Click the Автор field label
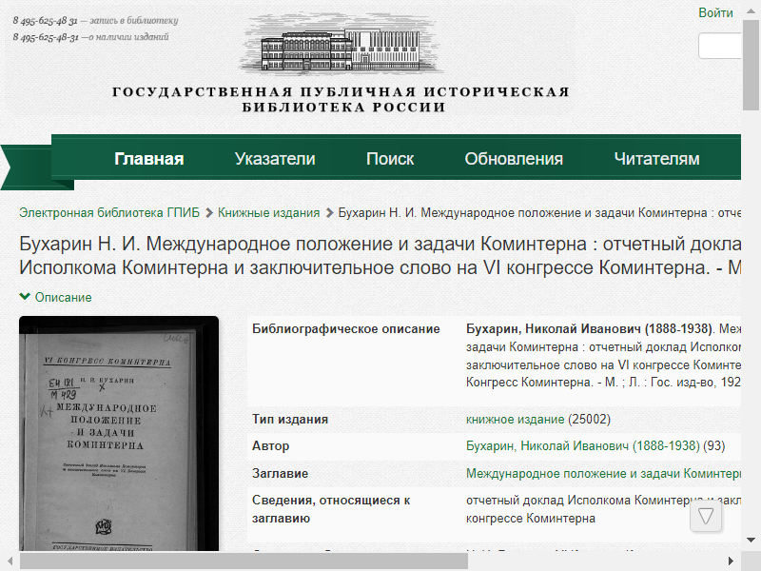The width and height of the screenshot is (761, 571). pos(270,445)
